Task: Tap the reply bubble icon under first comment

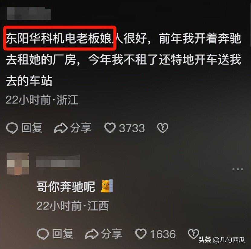Action: (12, 128)
